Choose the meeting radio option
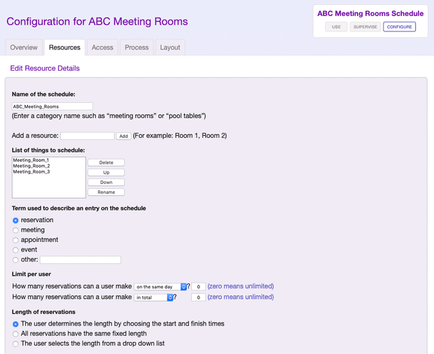 15,230
